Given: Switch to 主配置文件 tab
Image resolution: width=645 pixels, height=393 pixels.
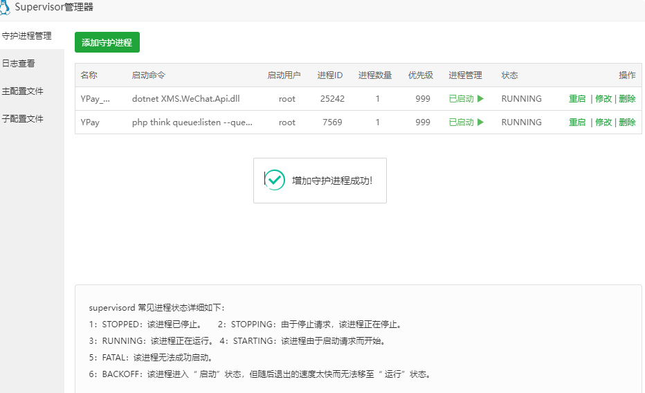Looking at the screenshot, I should 23,91.
